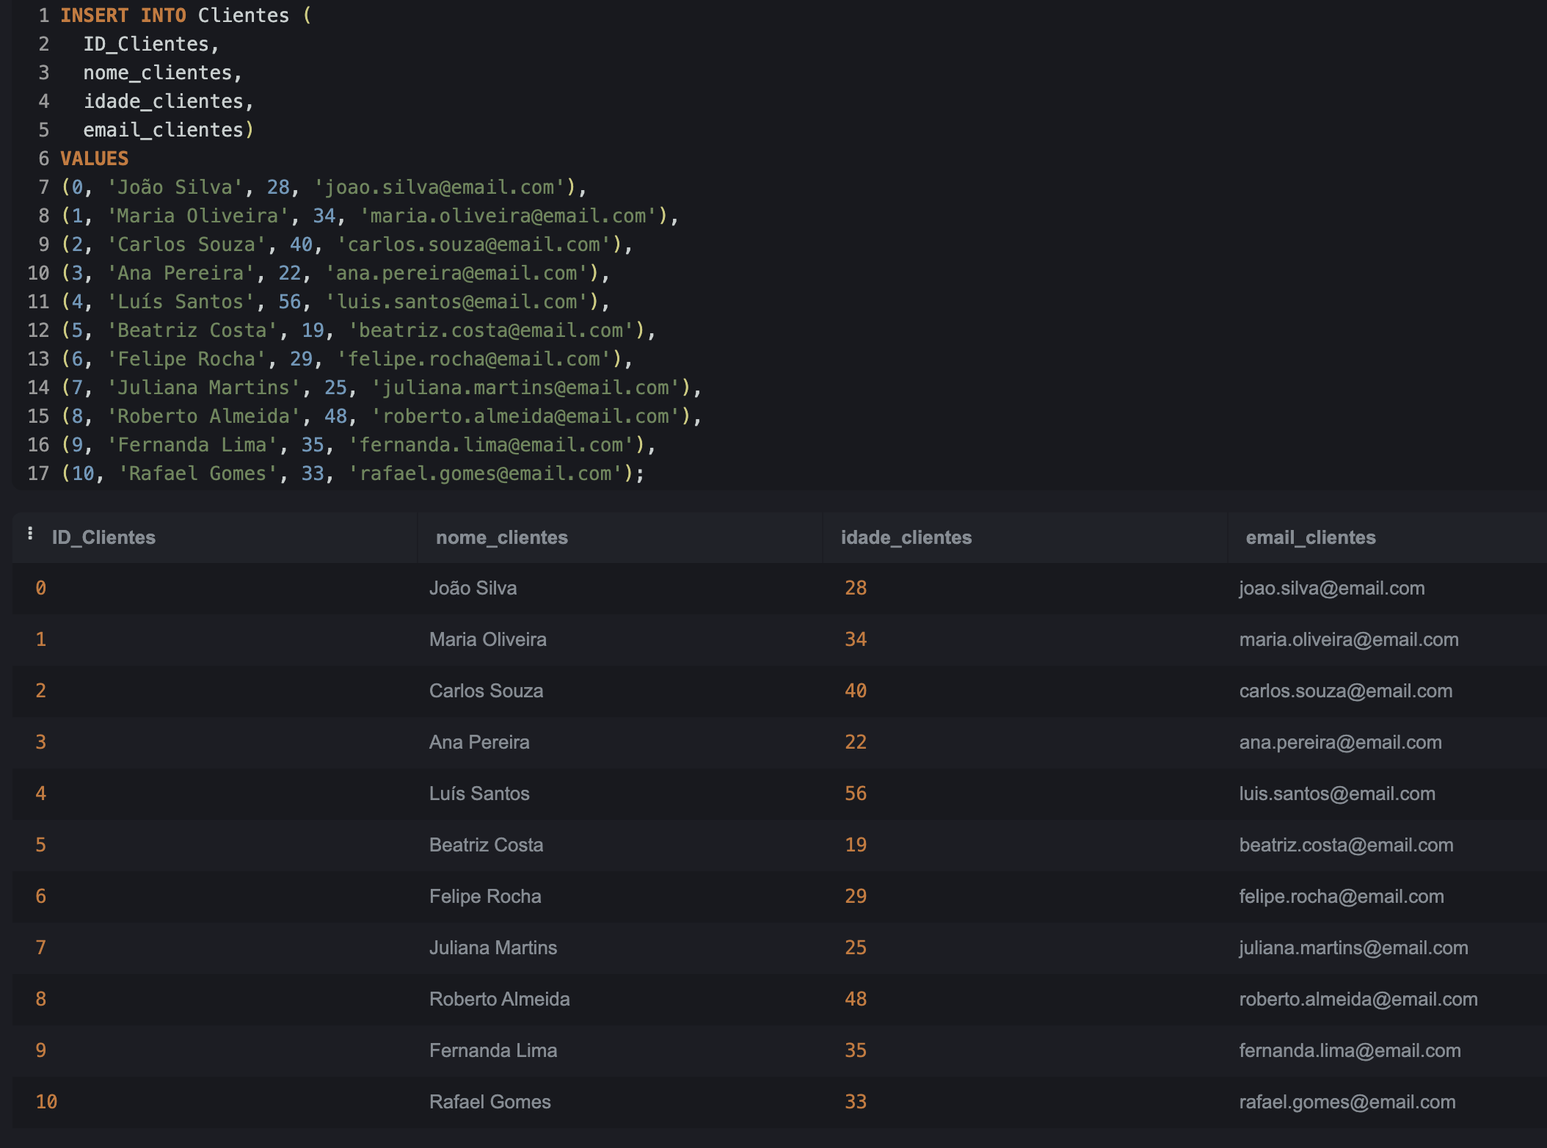The image size is (1547, 1148).
Task: Click the cell 'João Silva' in the results
Action: [x=473, y=588]
